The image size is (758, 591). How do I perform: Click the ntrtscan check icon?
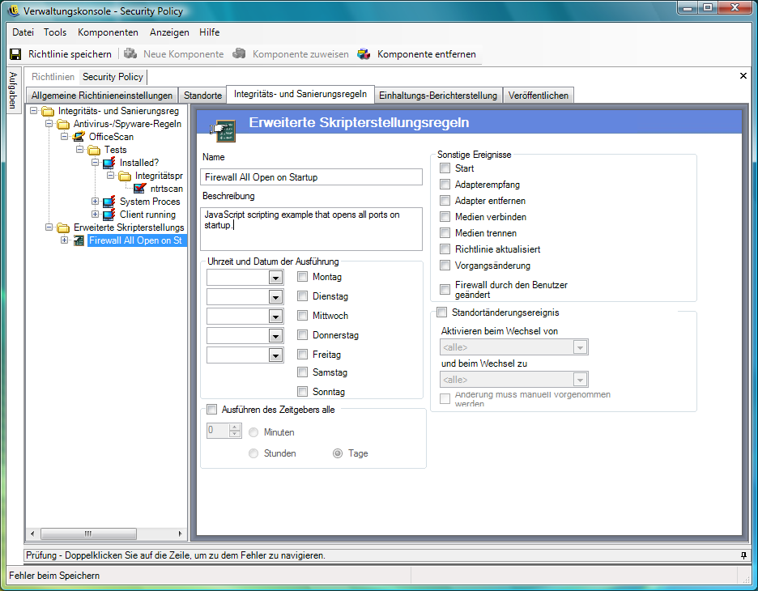click(140, 189)
